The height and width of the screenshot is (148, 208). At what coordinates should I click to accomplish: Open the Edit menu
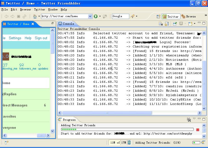[x=14, y=9]
